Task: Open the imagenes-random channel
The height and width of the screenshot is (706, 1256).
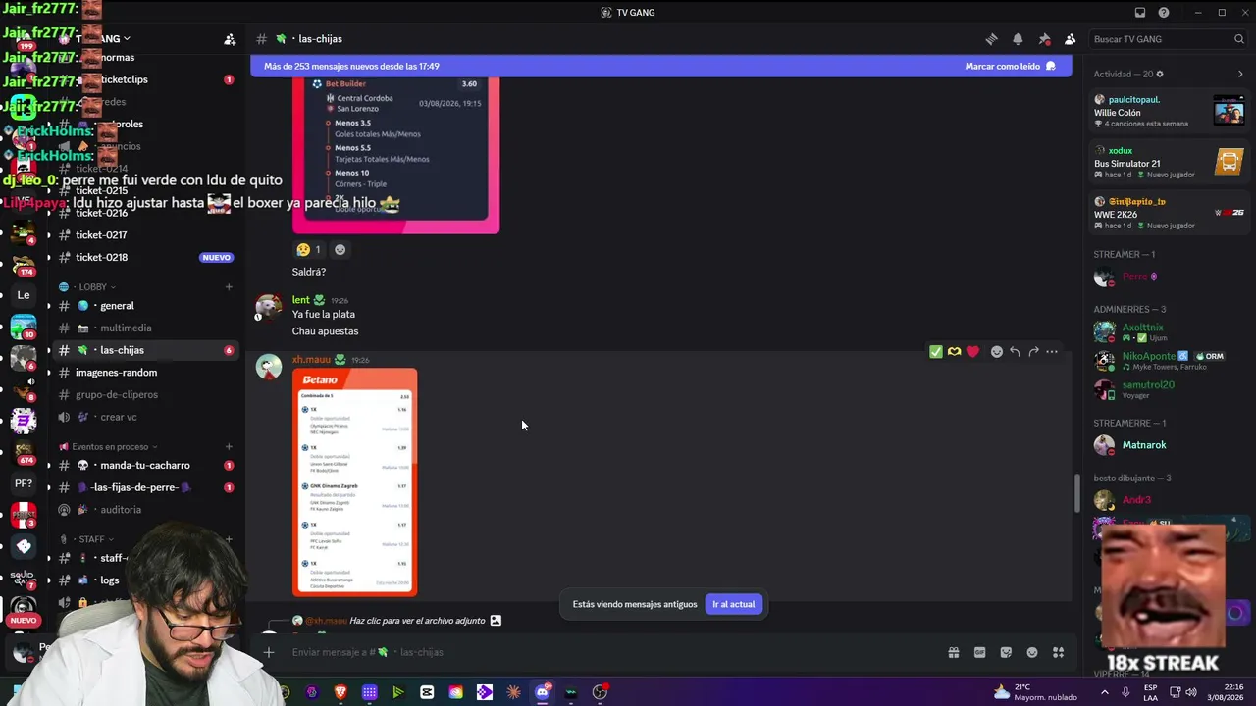Action: 145,373
